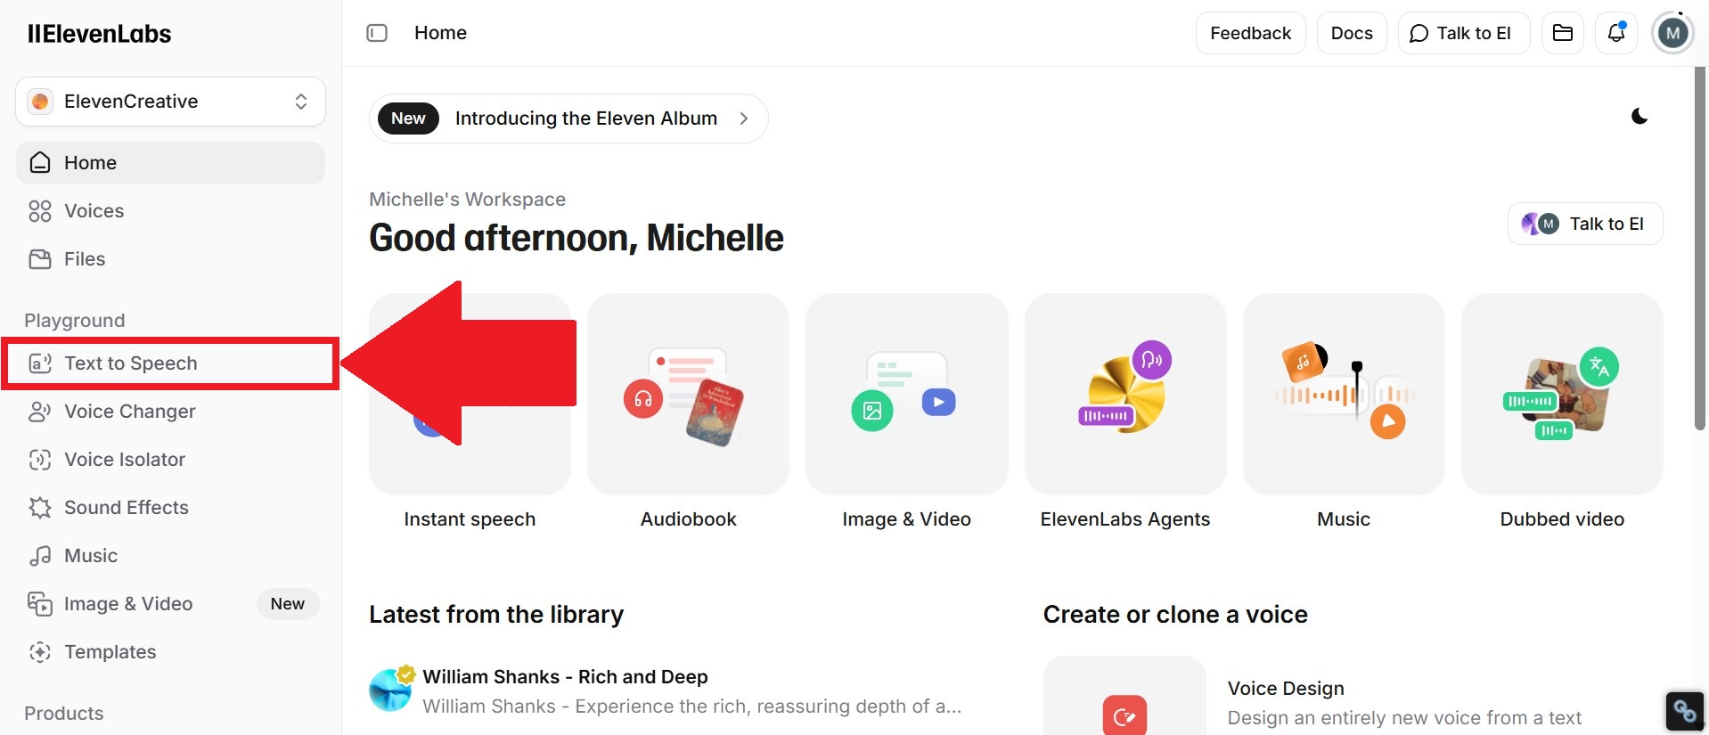The width and height of the screenshot is (1709, 735).
Task: Open the ElevenCreative workspace switcher
Action: (170, 102)
